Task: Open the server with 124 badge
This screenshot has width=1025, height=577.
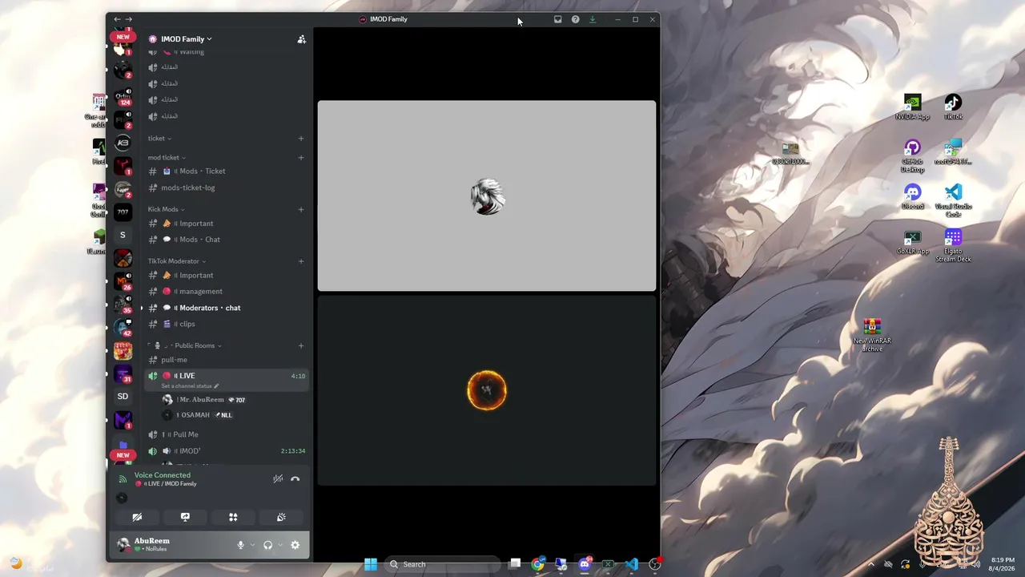Action: click(x=123, y=97)
